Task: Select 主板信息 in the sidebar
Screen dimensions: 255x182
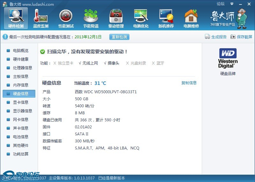Action: 19,76
